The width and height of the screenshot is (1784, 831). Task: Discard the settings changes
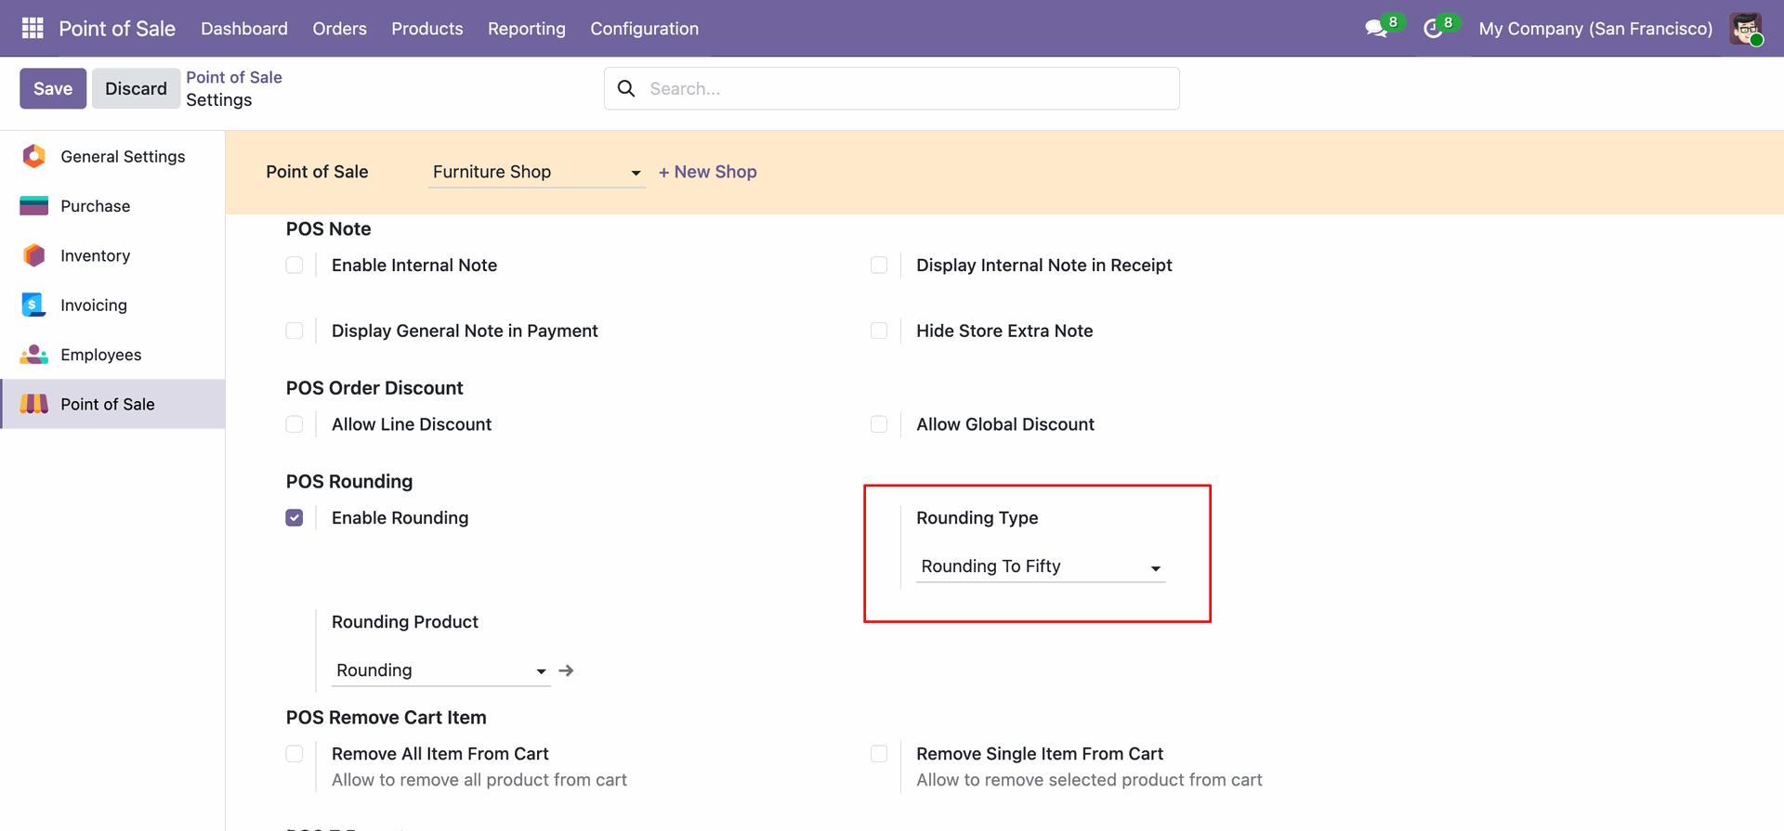136,88
